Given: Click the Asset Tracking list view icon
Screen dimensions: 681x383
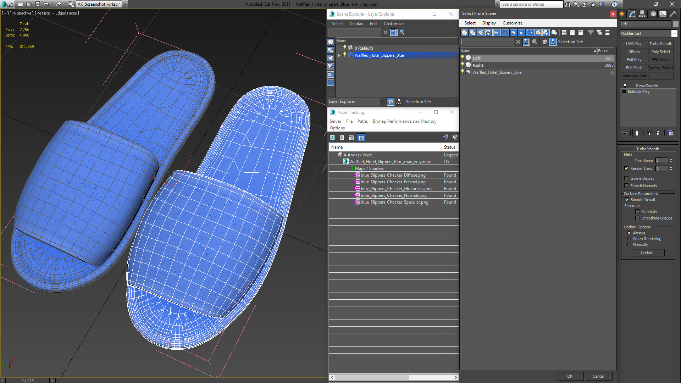Looking at the screenshot, I should coord(342,138).
